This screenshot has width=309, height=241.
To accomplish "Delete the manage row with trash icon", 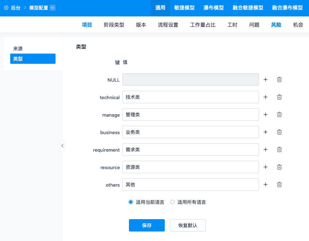I will point(279,114).
